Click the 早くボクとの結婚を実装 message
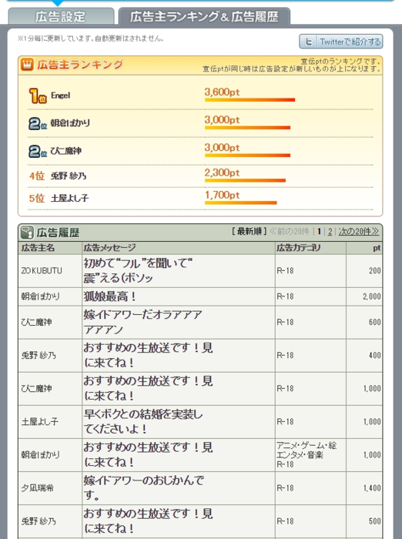Image resolution: width=402 pixels, height=539 pixels. (x=143, y=421)
